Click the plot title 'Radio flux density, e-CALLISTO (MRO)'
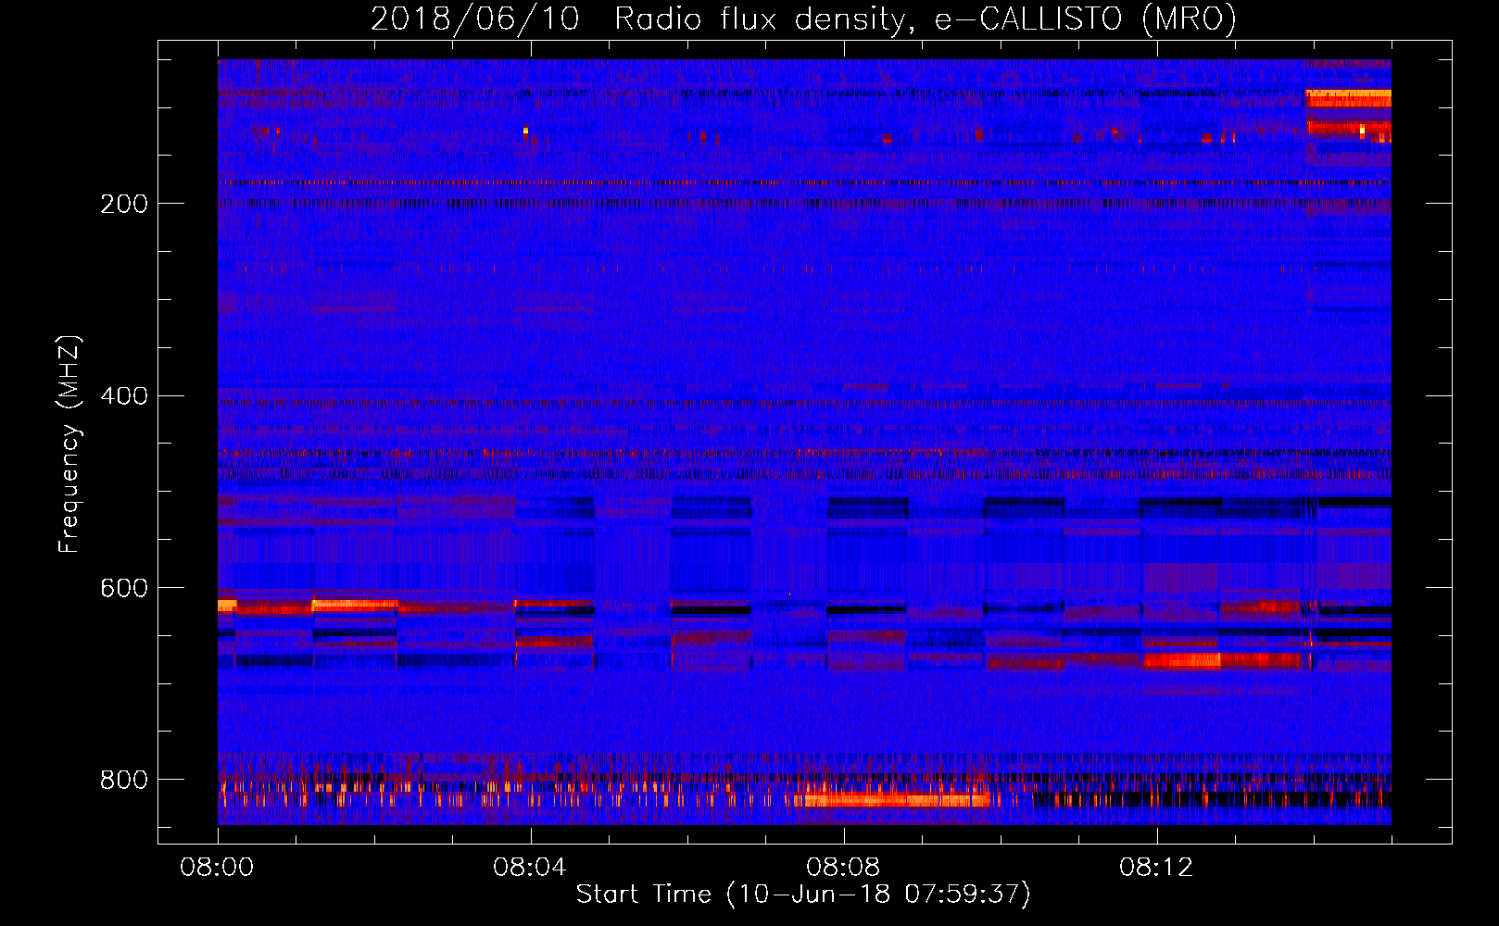This screenshot has height=926, width=1499. 925,19
